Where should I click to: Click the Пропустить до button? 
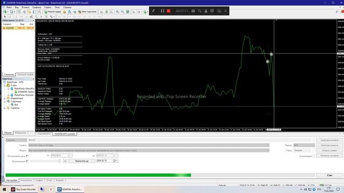point(82,161)
